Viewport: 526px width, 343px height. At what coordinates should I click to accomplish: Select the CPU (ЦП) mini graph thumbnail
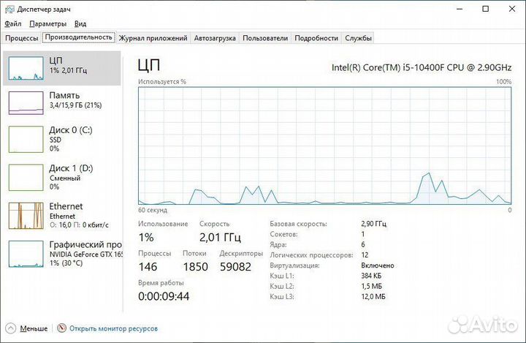[x=26, y=67]
